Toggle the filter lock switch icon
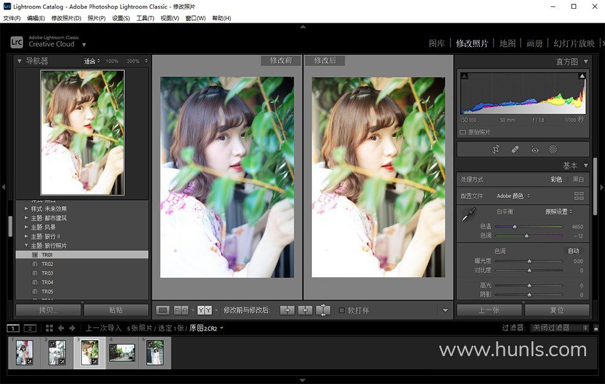The image size is (605, 384). pyautogui.click(x=596, y=328)
